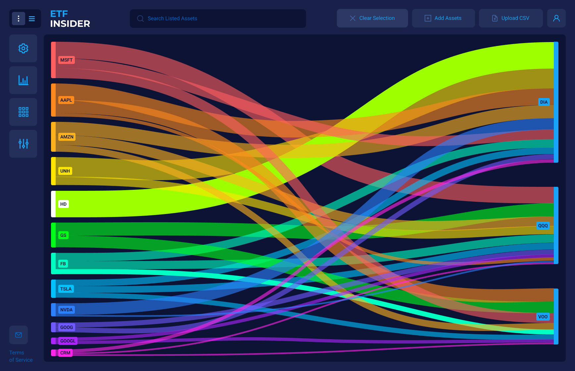
Task: Open mail contact icon
Action: pos(19,335)
